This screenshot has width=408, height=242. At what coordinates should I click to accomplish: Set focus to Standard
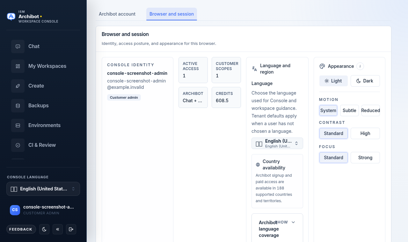pos(333,158)
